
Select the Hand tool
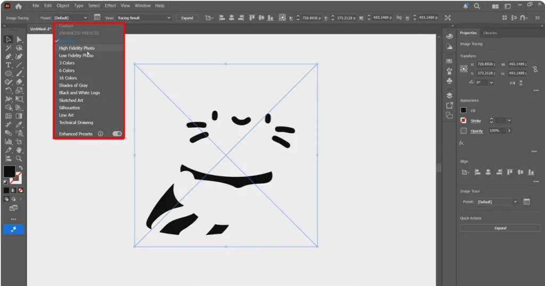[19, 150]
